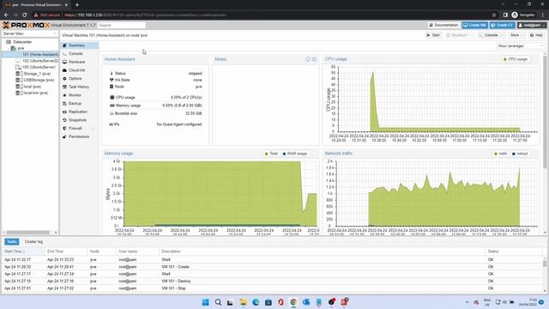Toggle netin legend in Network traffic
549x309 pixels.
pyautogui.click(x=500, y=154)
